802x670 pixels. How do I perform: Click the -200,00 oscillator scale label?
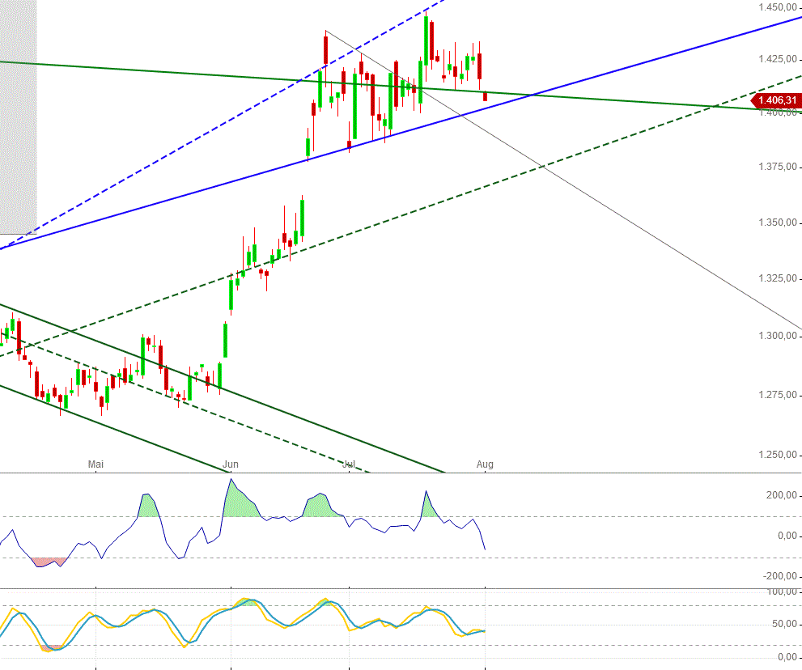pos(780,576)
